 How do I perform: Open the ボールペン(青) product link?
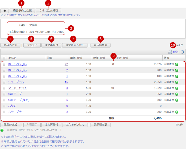point(17,76)
